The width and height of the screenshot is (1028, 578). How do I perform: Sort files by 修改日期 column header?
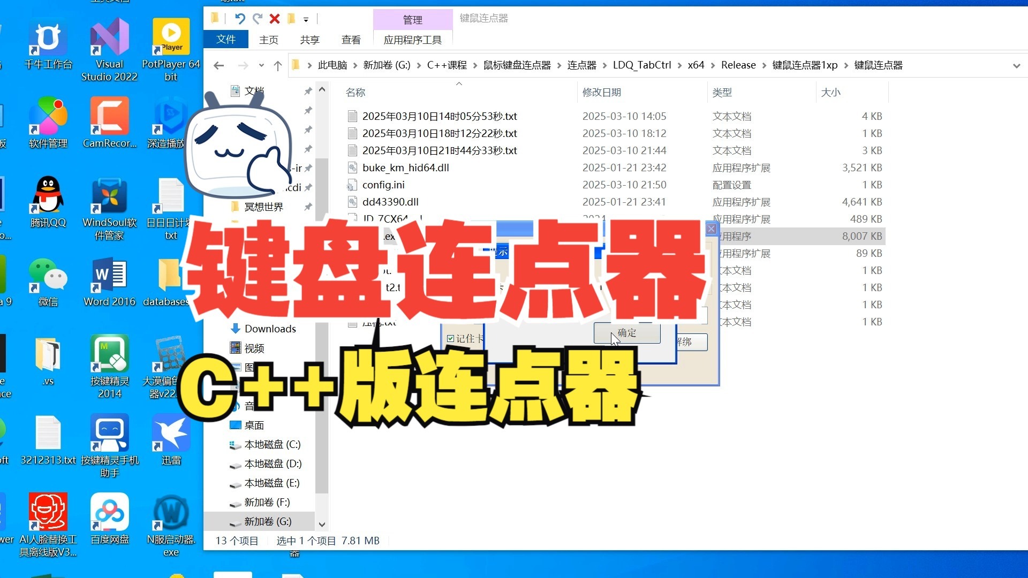pos(642,92)
